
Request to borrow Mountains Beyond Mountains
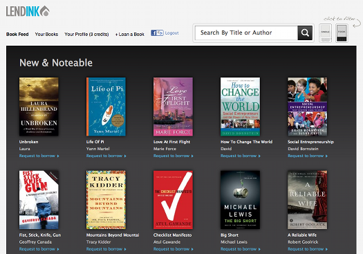pos(106,249)
